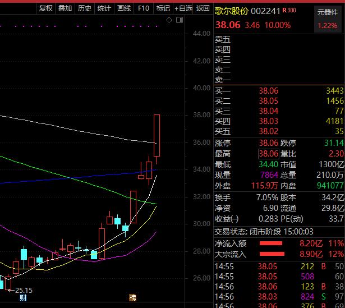Open the 历史 history view
This screenshot has height=308, width=345.
point(84,8)
